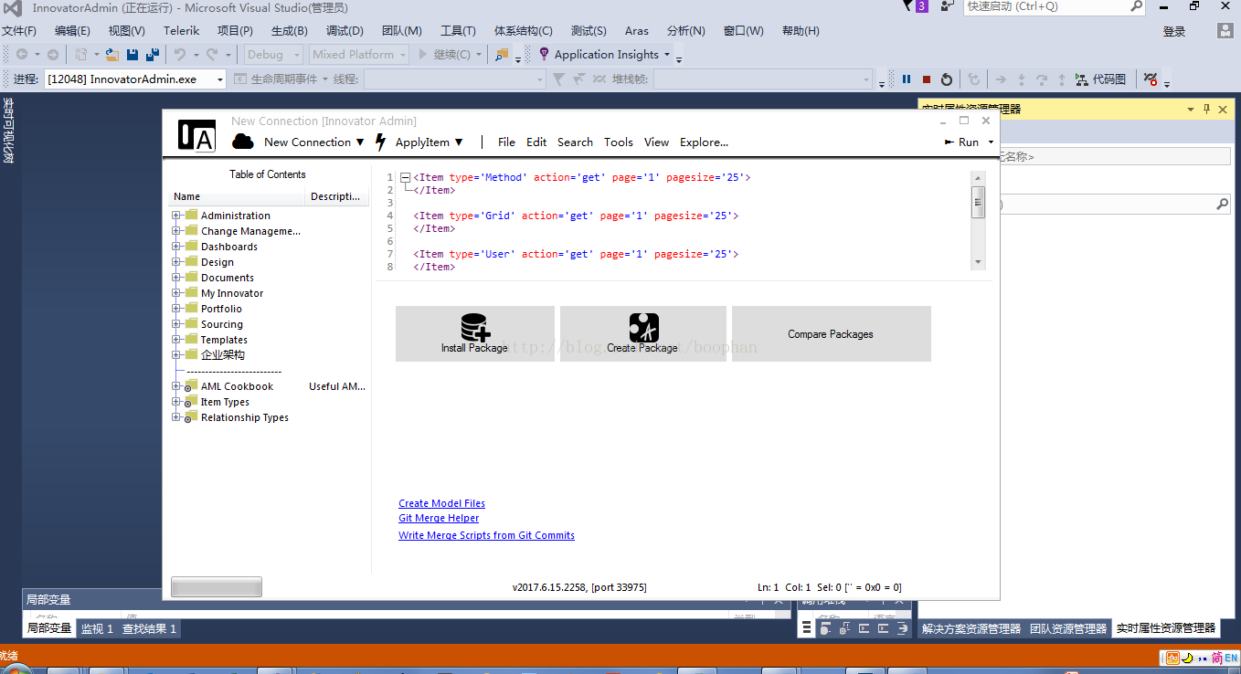Open the 调试(D) Debug menu
The width and height of the screenshot is (1241, 674).
click(x=345, y=31)
